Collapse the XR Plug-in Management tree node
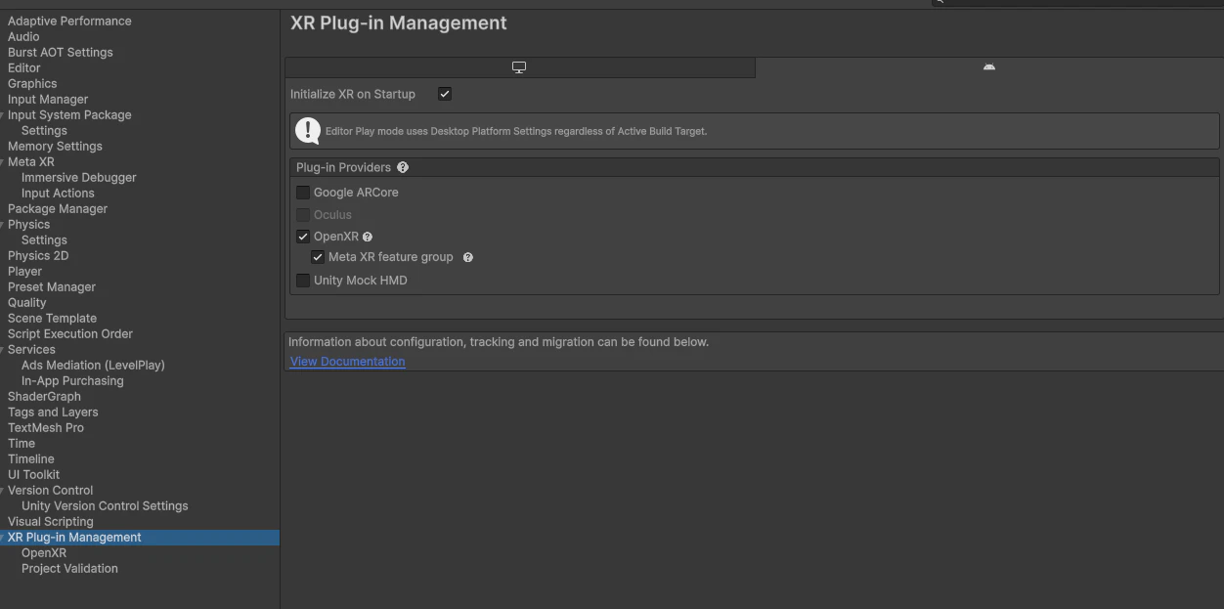Screen dimensions: 1224x609 pyautogui.click(x=3, y=538)
